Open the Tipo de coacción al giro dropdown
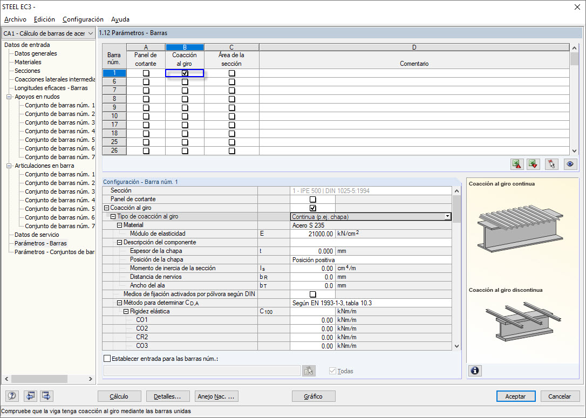The width and height of the screenshot is (586, 418). [447, 216]
